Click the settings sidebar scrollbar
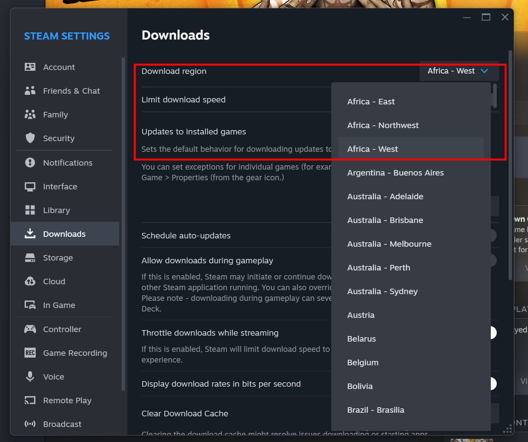 (123, 224)
